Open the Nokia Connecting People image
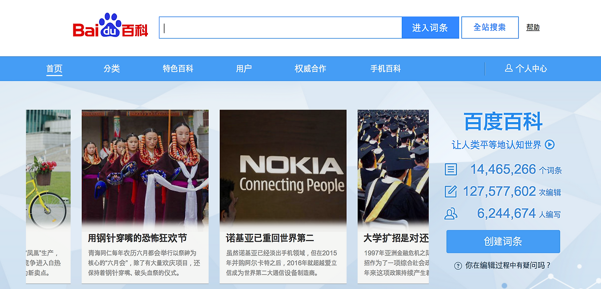Viewport: 601px width, 289px height. [283, 169]
